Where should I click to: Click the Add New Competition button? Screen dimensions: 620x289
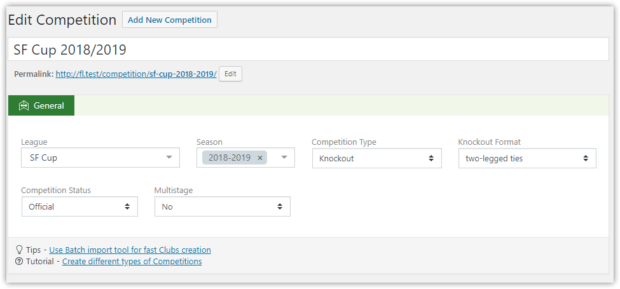[170, 20]
